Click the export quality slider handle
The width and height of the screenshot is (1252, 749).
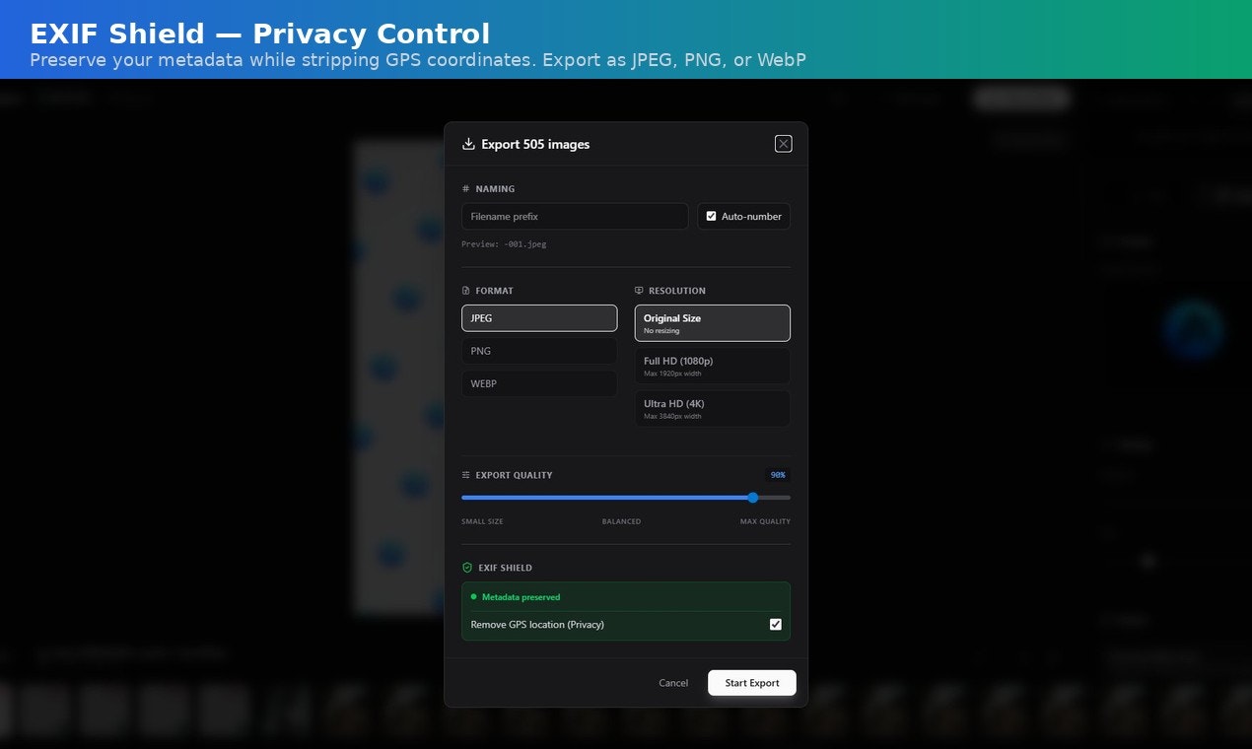point(753,498)
